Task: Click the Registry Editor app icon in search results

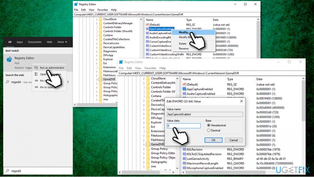Action: coord(9,59)
